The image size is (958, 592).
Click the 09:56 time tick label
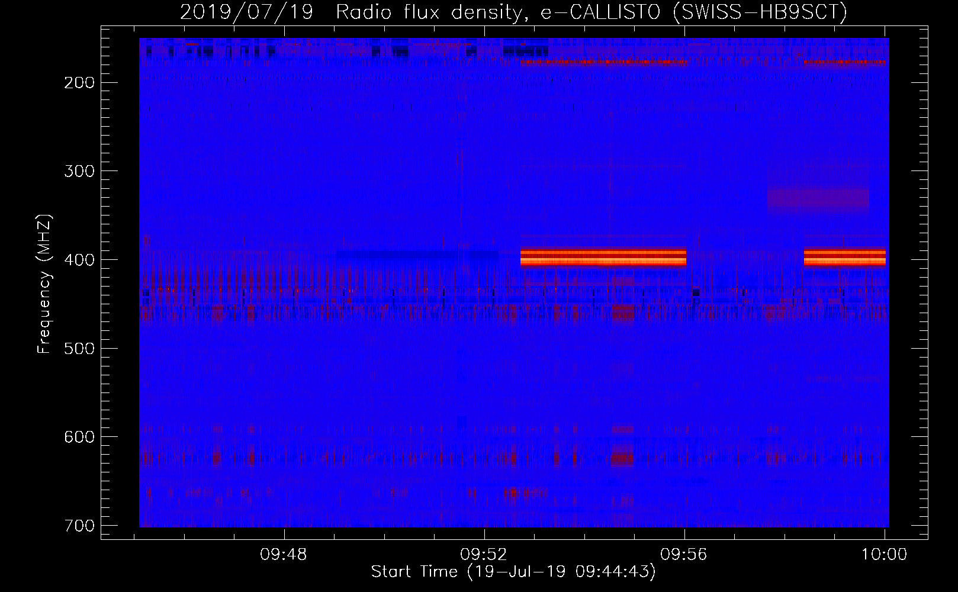[684, 555]
